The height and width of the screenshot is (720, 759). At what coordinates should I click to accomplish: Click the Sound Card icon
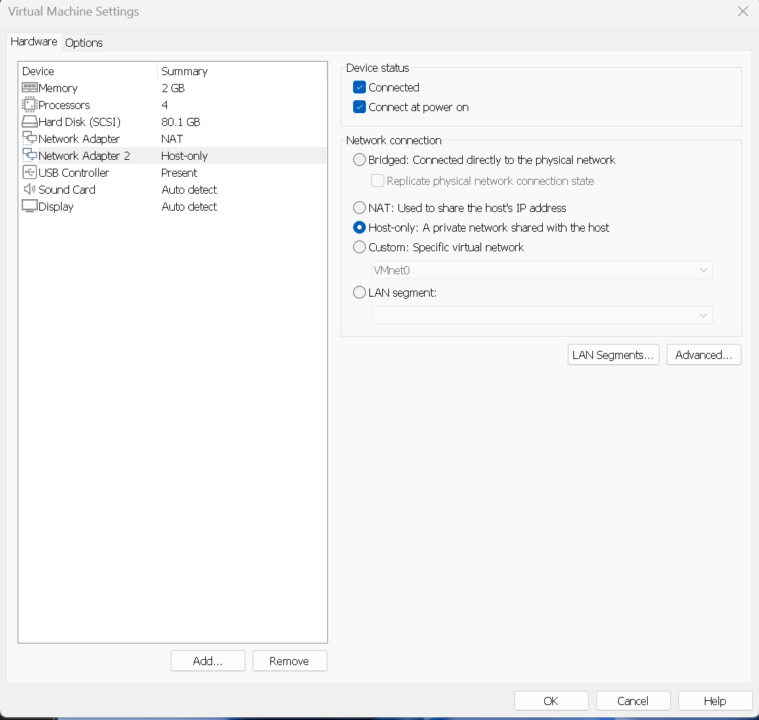tap(28, 190)
